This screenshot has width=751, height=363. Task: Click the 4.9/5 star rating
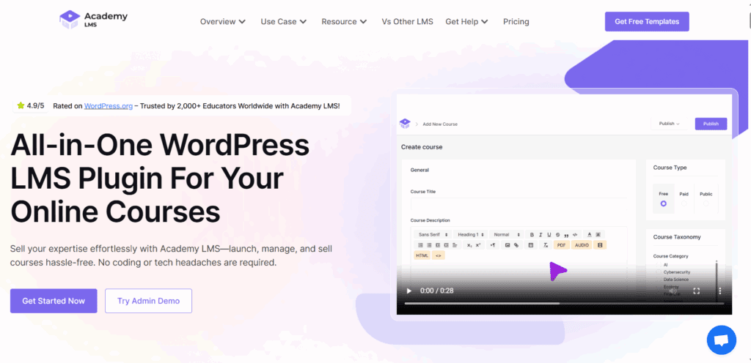31,105
